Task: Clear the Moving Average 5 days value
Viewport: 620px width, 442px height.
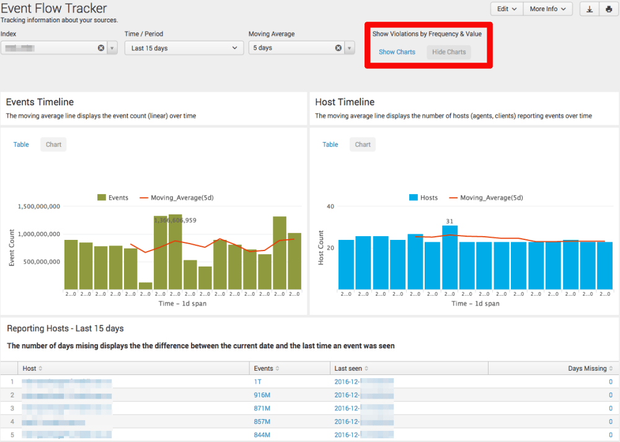Action: (339, 48)
